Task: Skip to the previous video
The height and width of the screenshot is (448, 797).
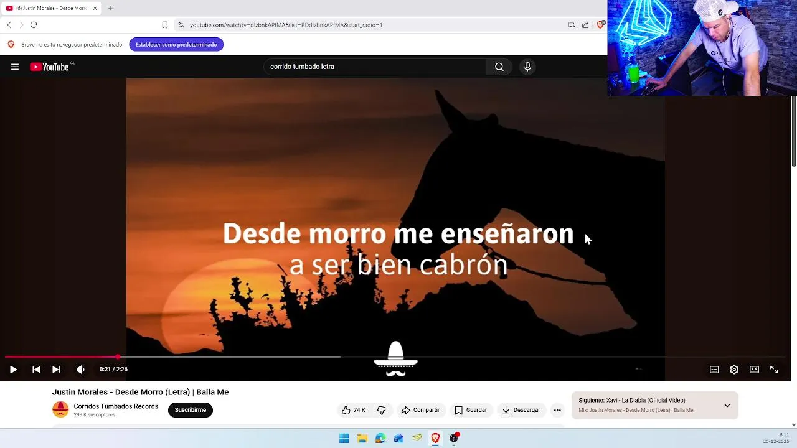Action: point(36,369)
